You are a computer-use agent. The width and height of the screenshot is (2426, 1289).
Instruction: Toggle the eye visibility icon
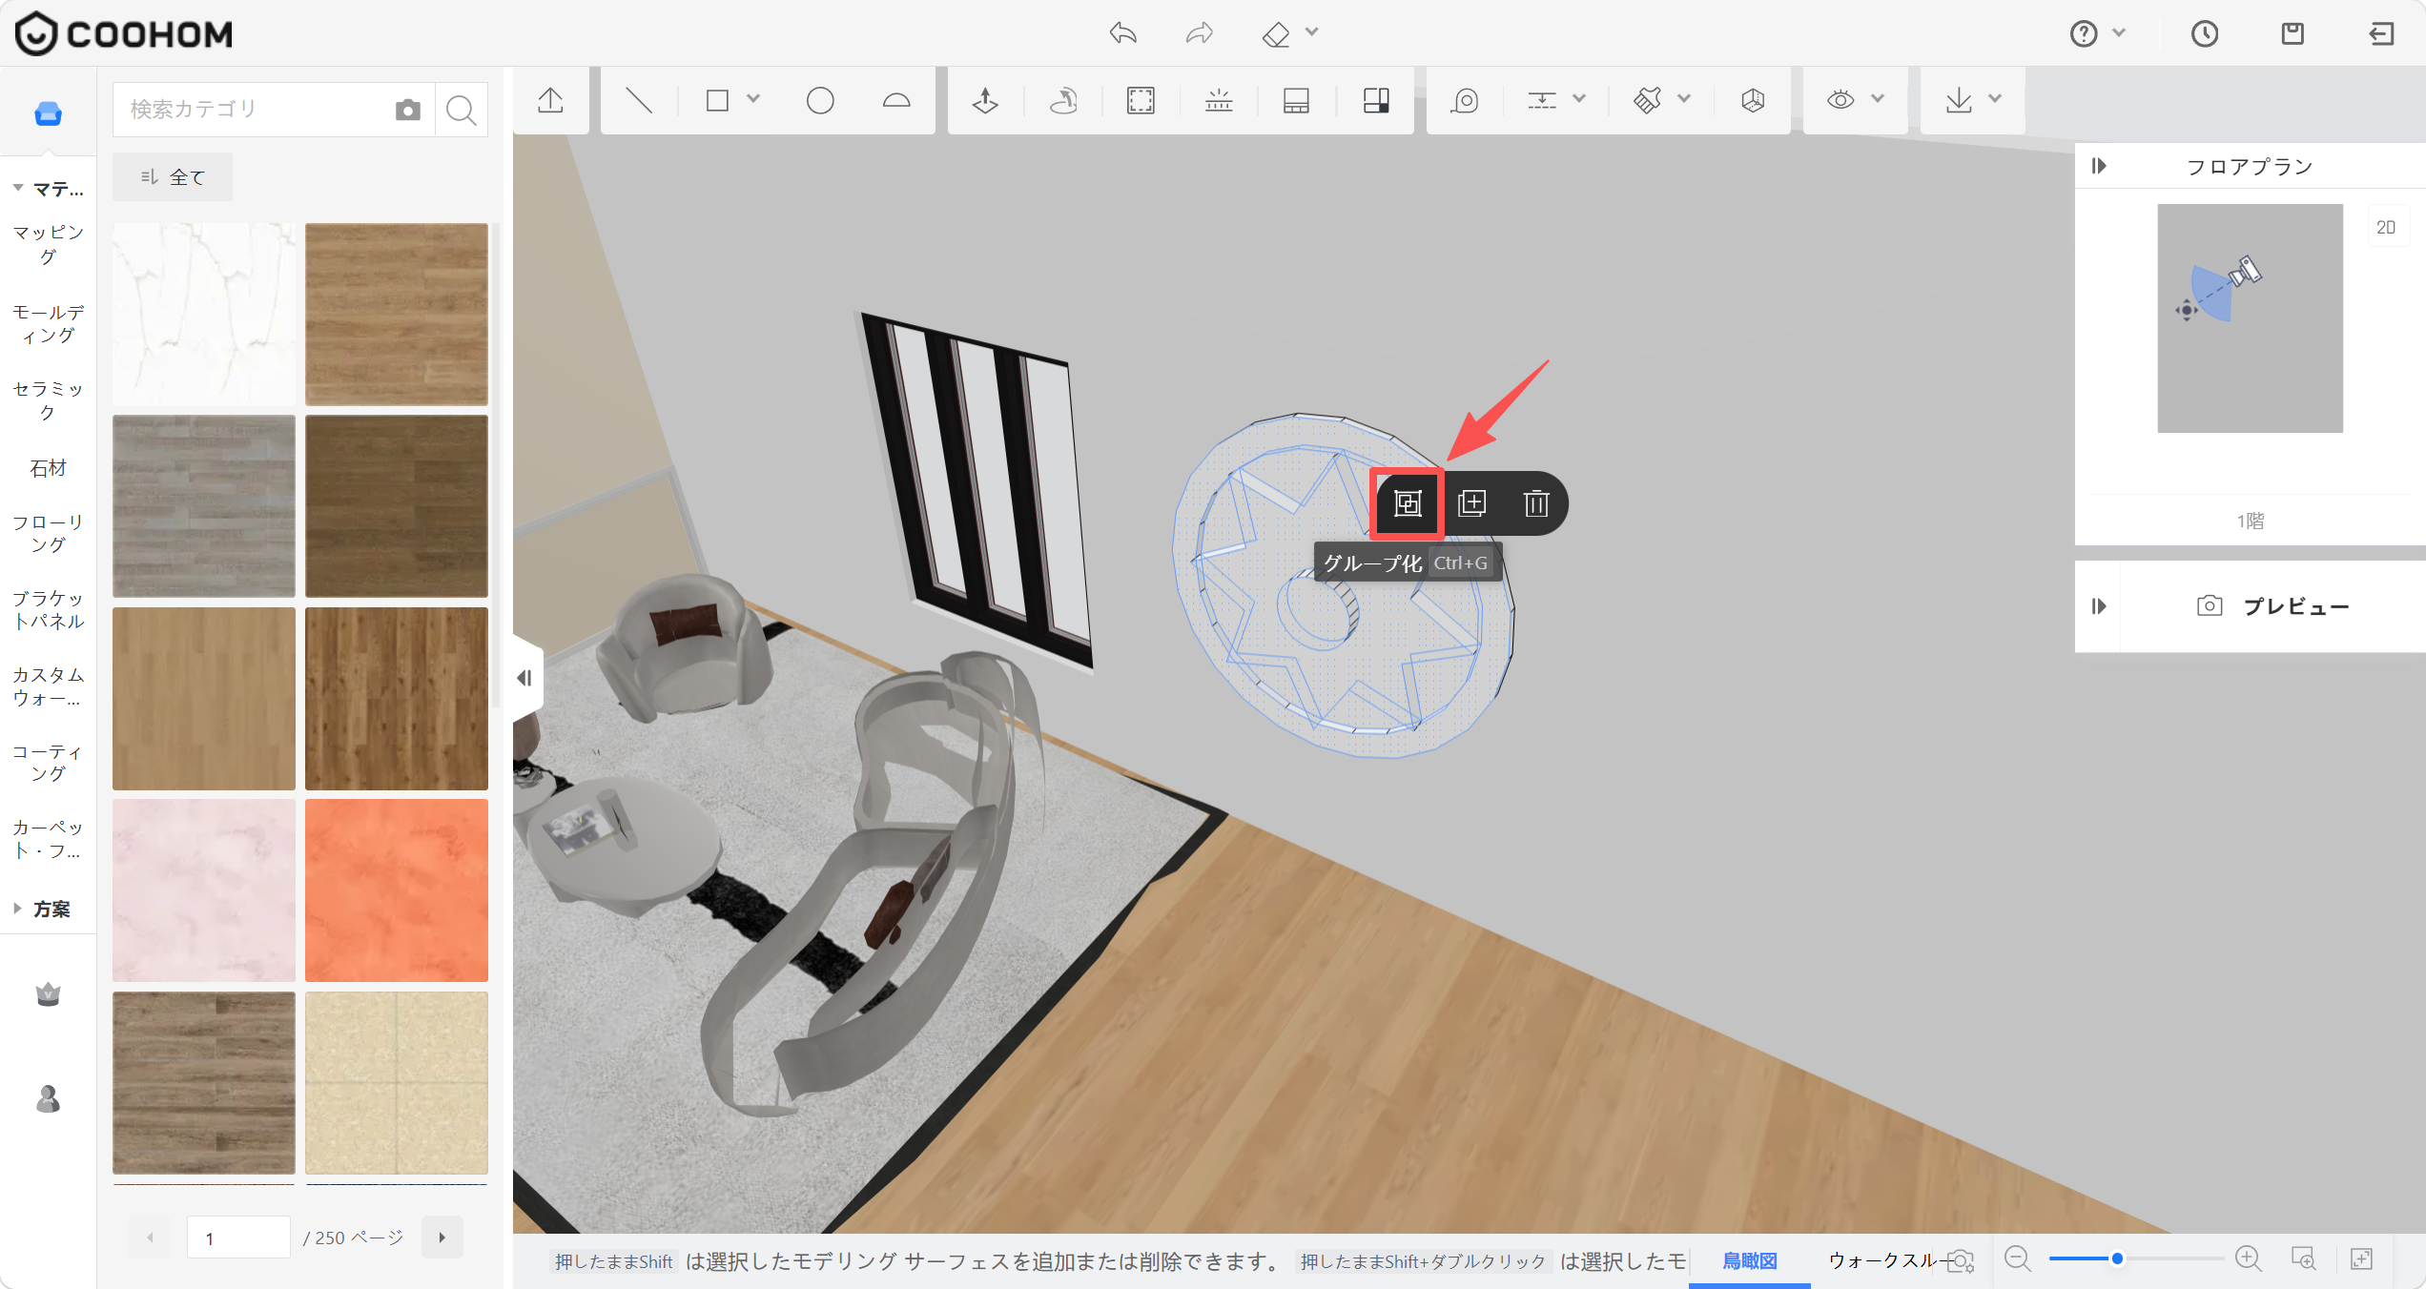point(1840,100)
